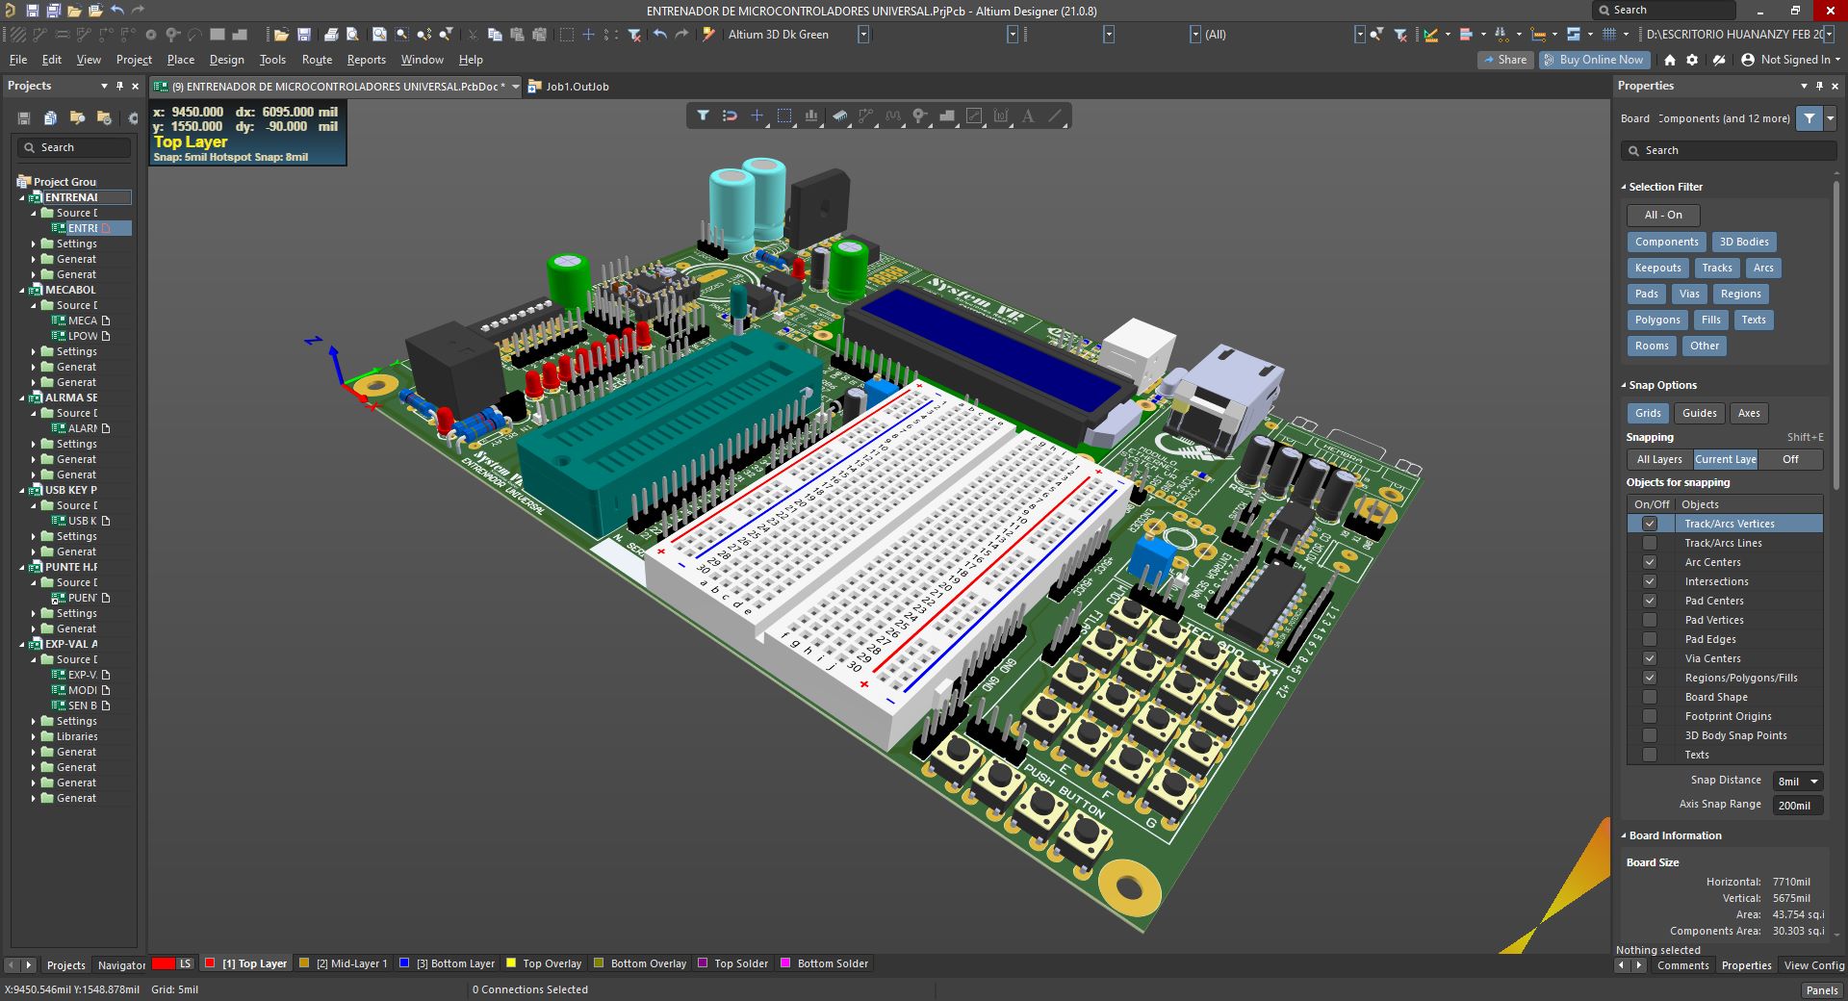Open the settings gear icon near Share
Screen dimensions: 1848x1001
(x=1692, y=60)
